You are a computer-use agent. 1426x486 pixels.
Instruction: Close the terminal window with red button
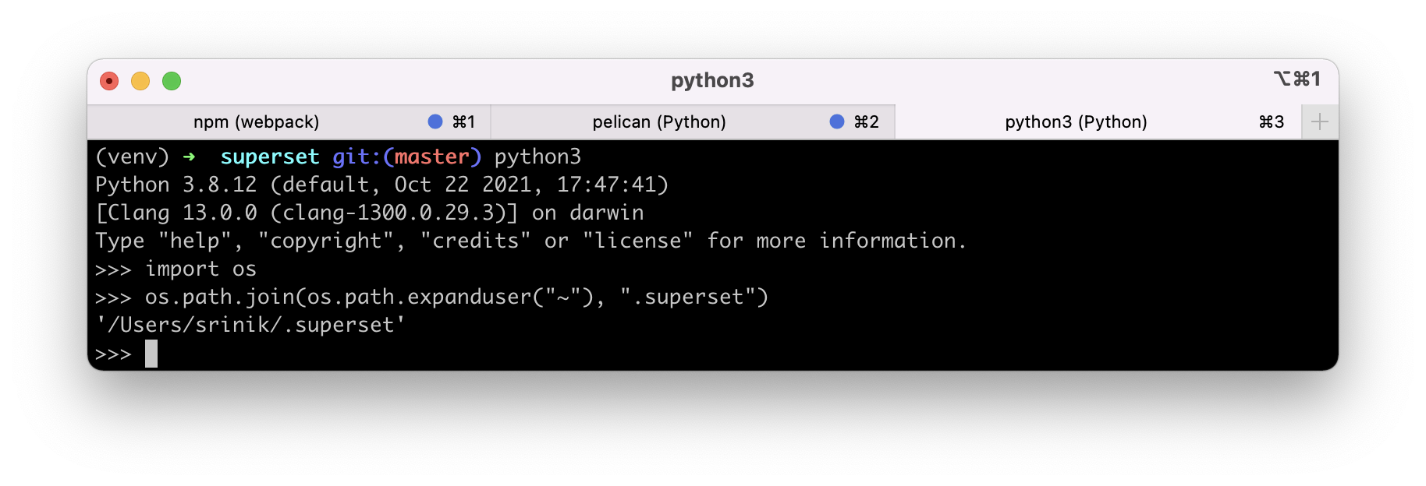pos(109,81)
